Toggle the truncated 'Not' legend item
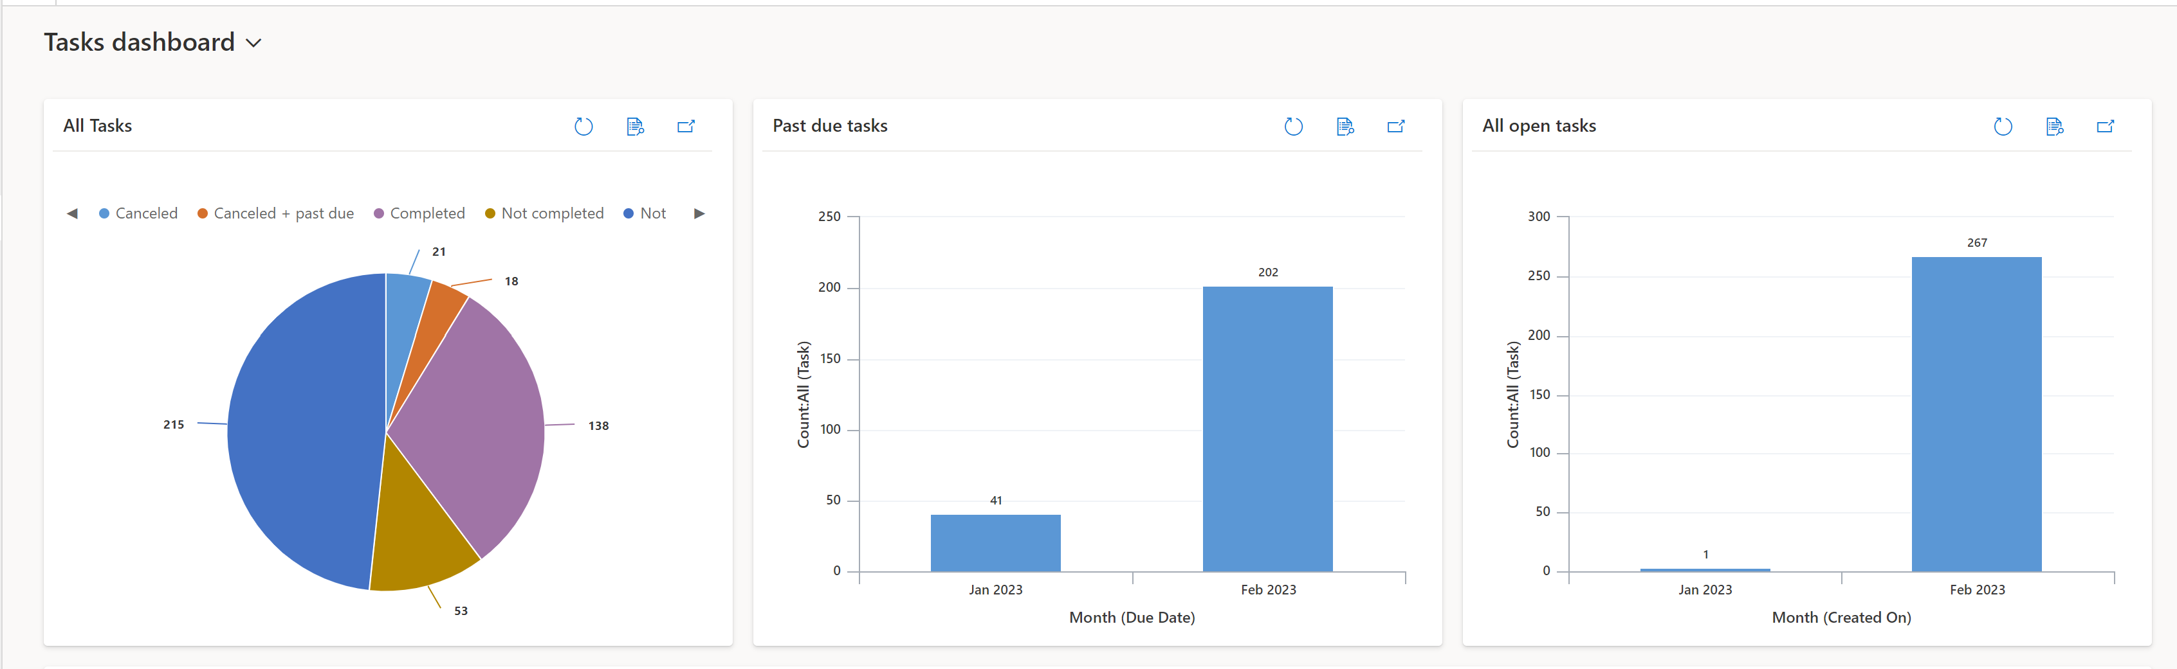This screenshot has width=2177, height=669. coord(645,214)
